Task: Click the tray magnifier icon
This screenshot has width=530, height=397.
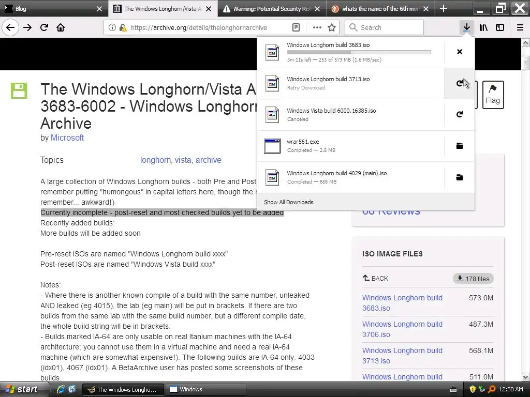Action: [x=492, y=389]
